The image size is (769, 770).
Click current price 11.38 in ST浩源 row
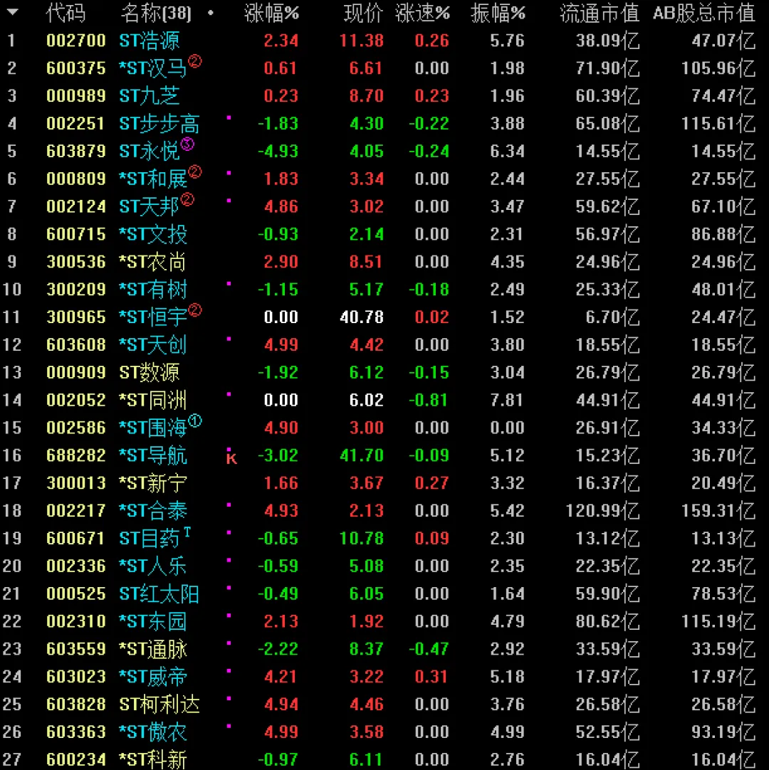361,41
